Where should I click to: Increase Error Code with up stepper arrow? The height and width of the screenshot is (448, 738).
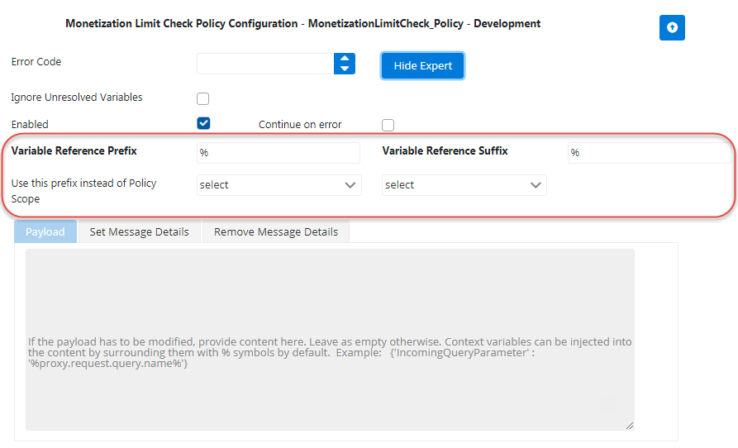coord(345,59)
